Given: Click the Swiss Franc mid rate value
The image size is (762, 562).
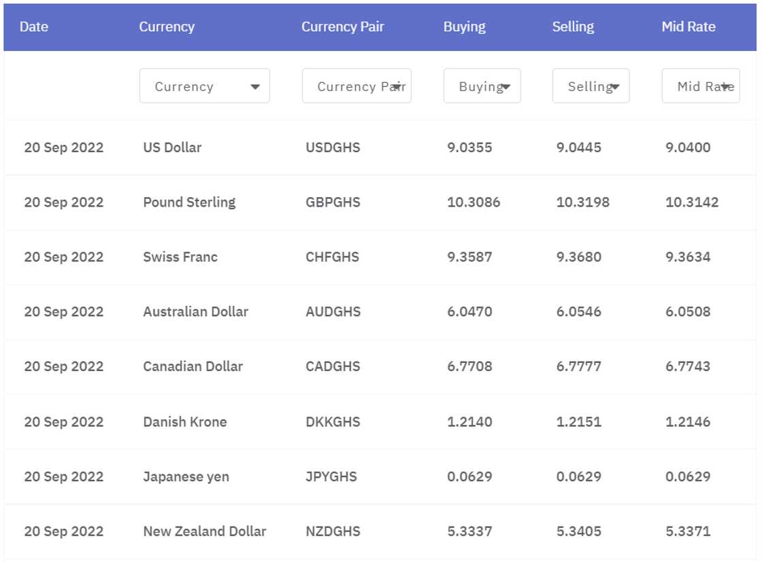Looking at the screenshot, I should click(x=688, y=257).
